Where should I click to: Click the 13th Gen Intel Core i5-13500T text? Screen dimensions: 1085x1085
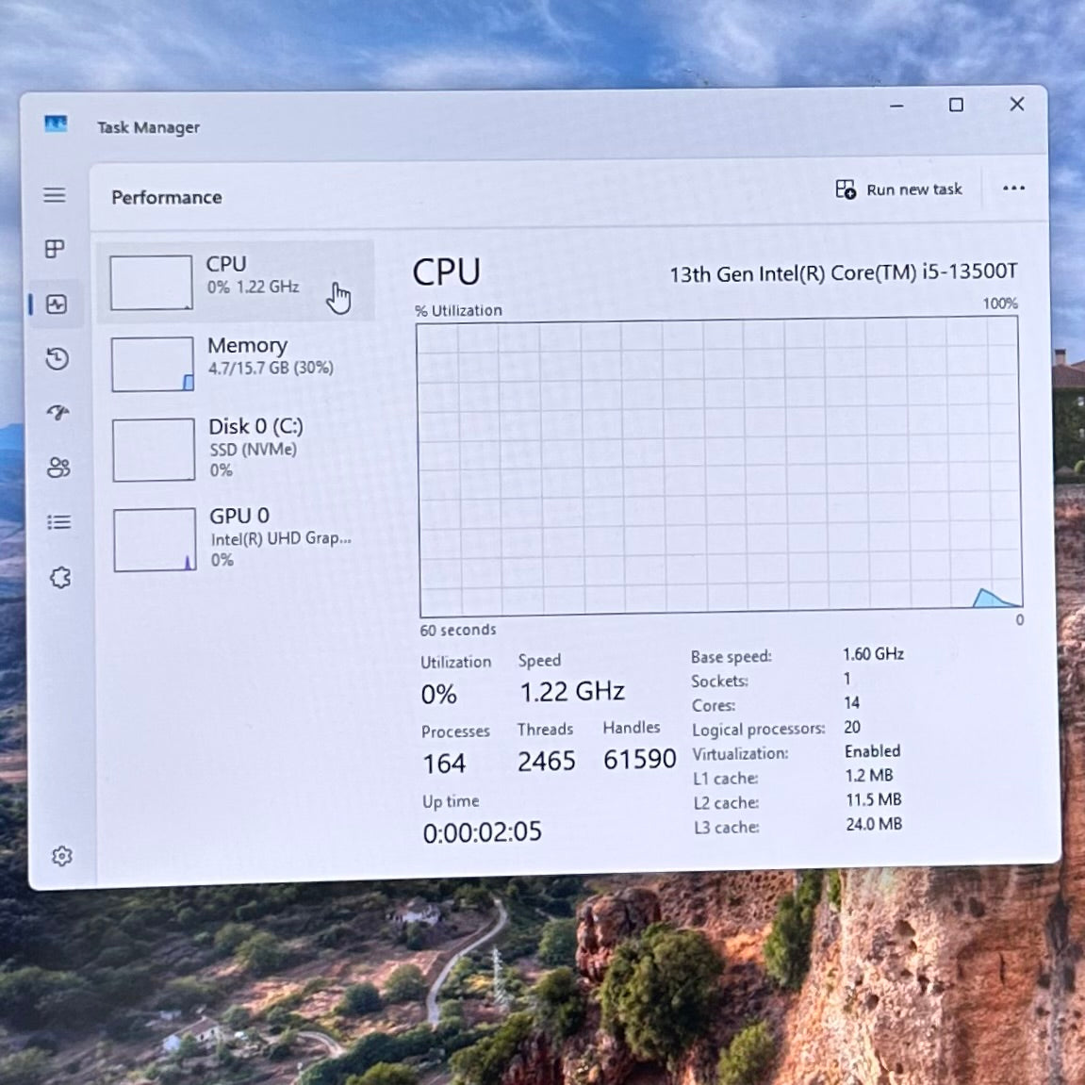[844, 272]
